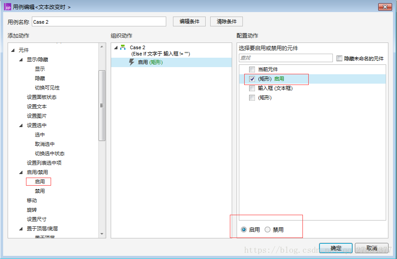Image resolution: width=397 pixels, height=259 pixels.
Task: Add the 旋转 action
Action: point(32,210)
